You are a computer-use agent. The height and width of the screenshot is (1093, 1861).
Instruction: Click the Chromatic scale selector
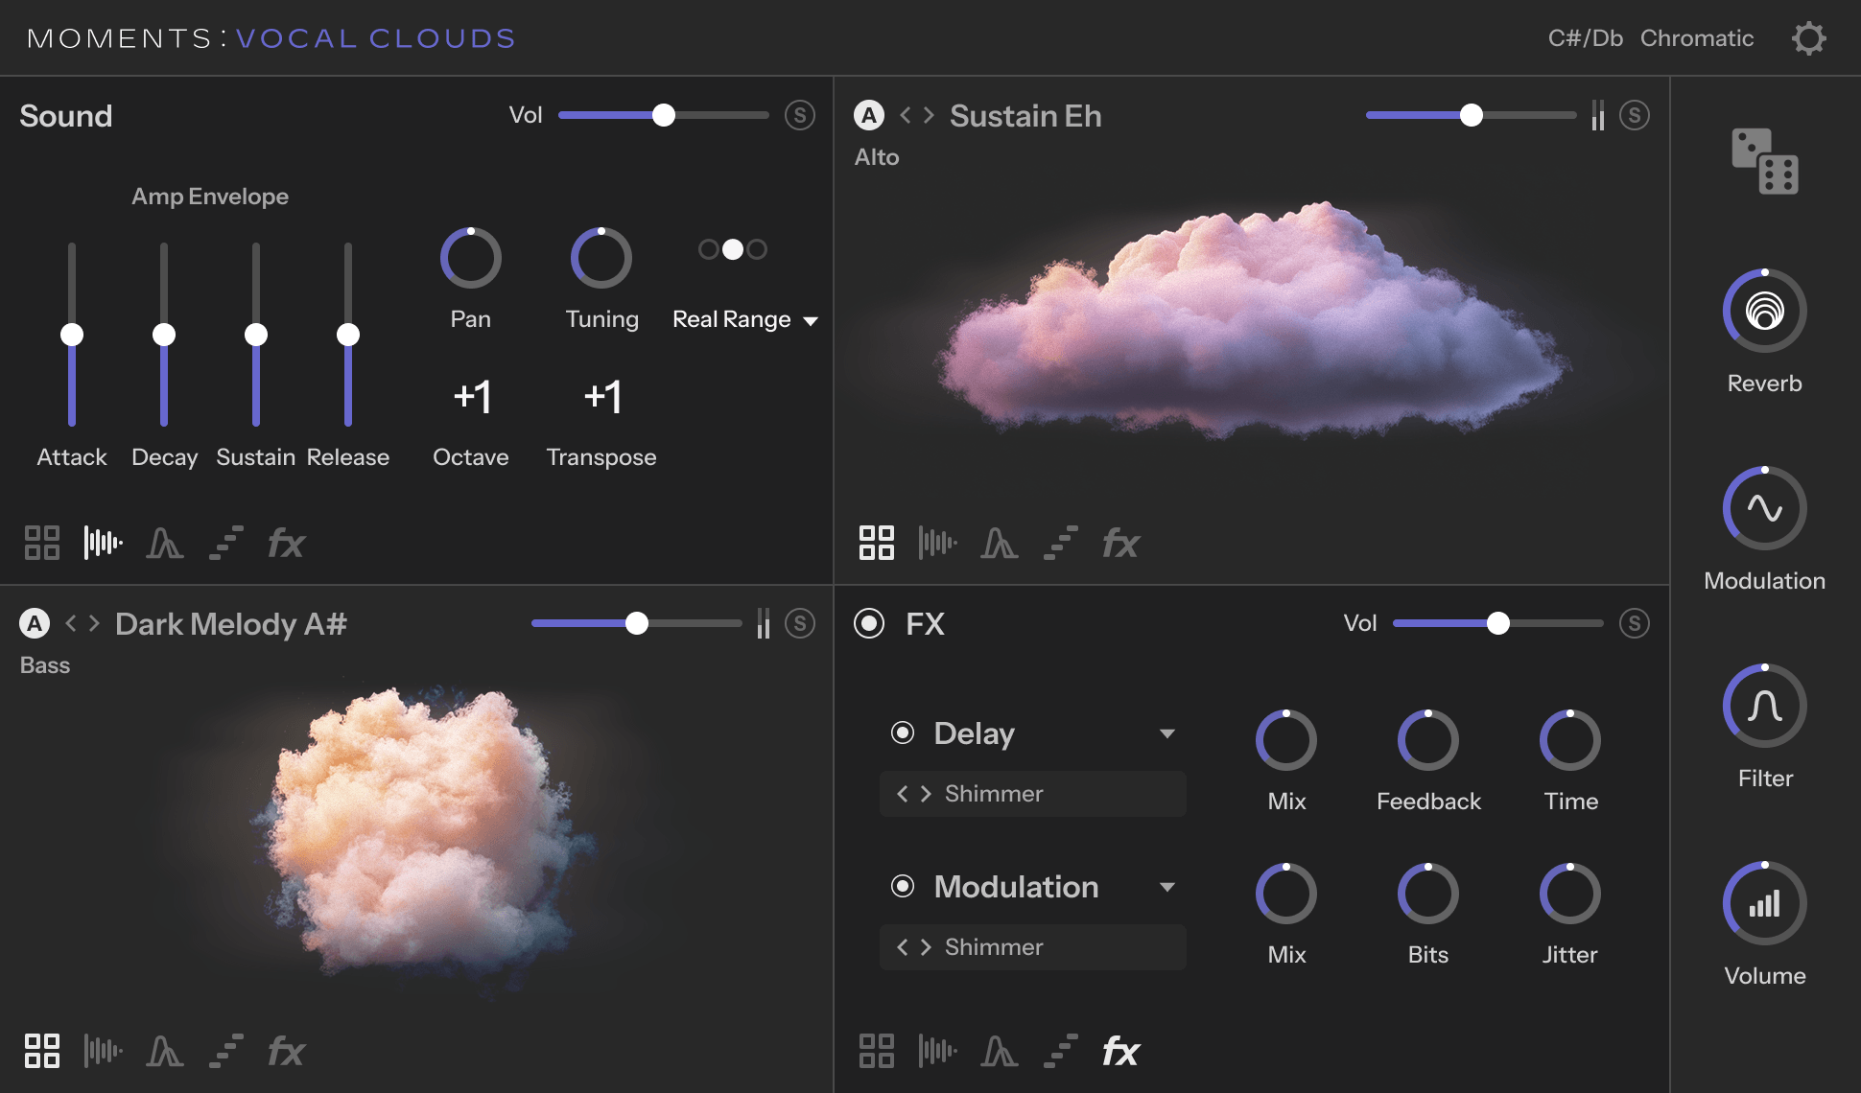pos(1696,38)
